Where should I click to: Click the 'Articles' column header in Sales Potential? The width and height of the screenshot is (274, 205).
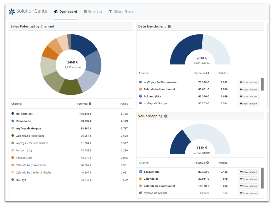click(x=123, y=104)
